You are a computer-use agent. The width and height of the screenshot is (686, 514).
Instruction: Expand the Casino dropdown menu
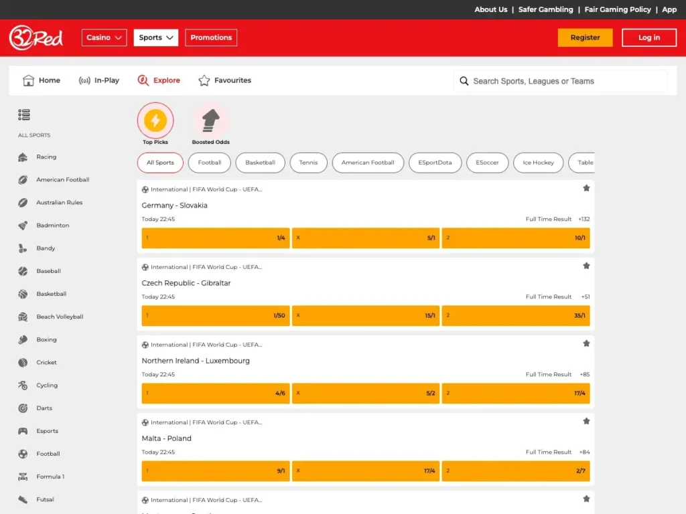tap(104, 37)
